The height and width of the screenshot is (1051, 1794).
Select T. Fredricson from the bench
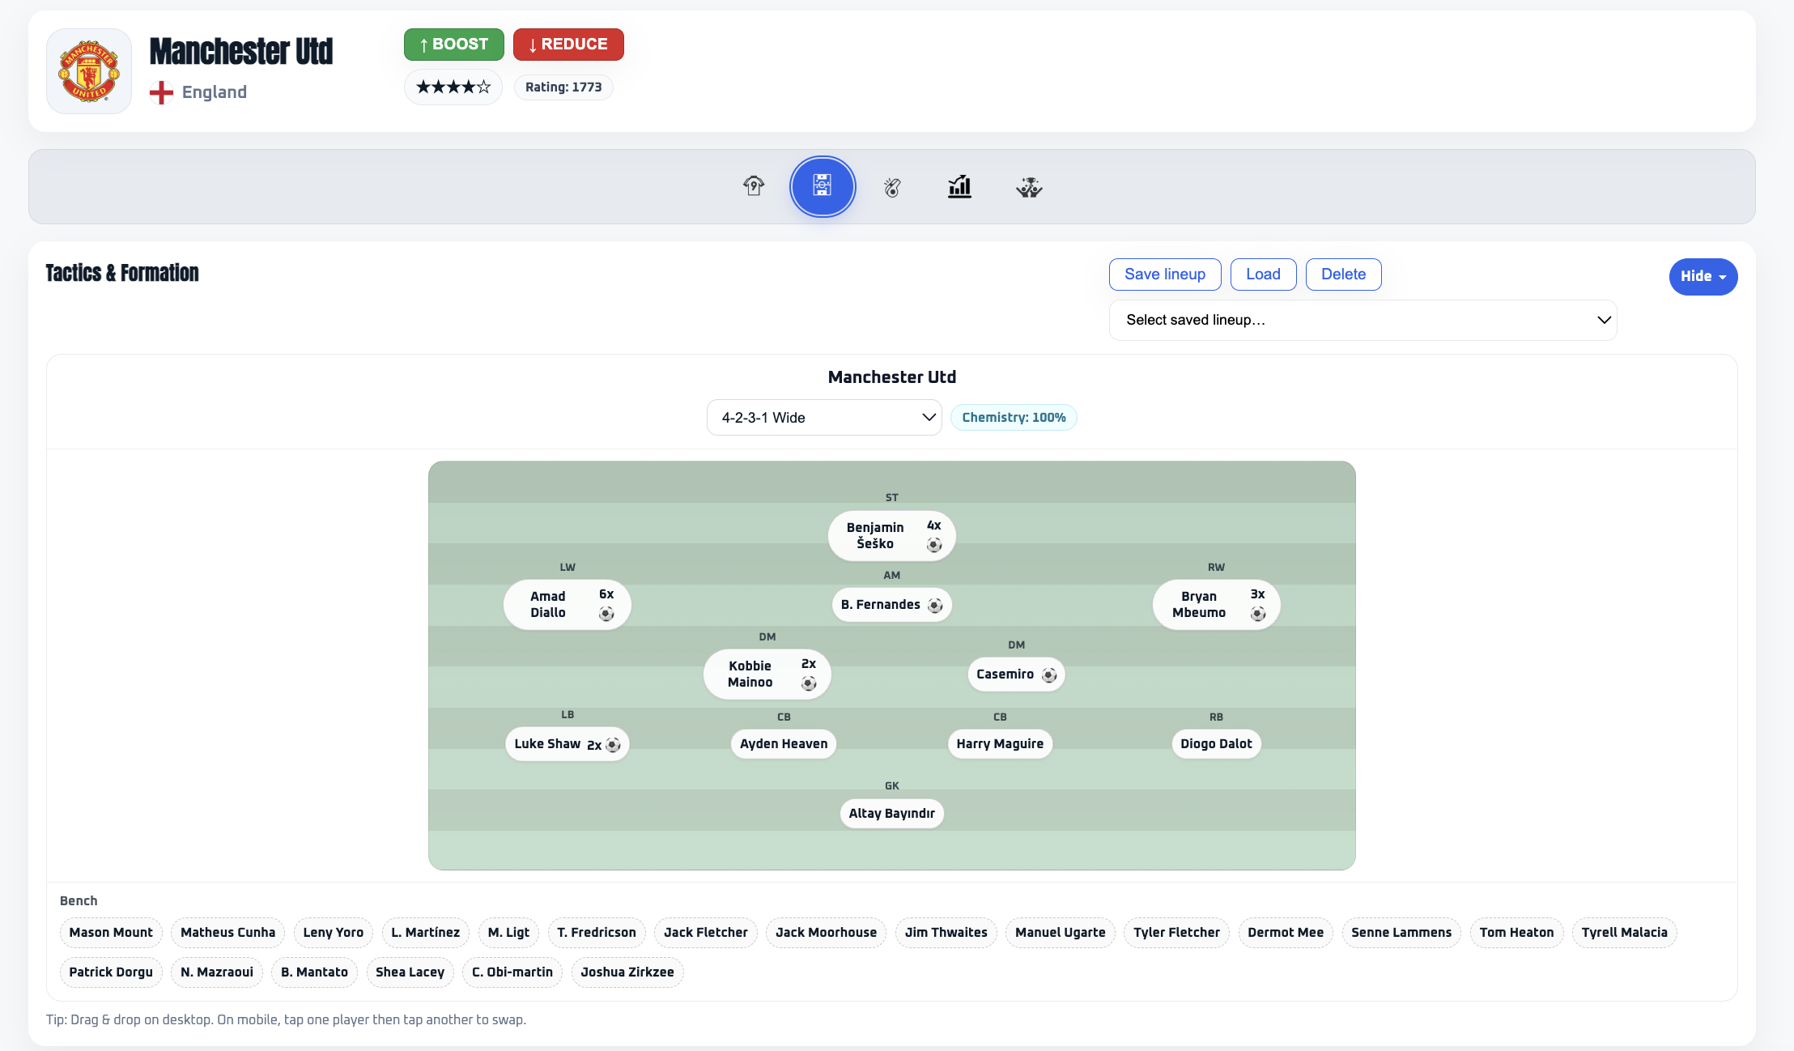pos(597,933)
